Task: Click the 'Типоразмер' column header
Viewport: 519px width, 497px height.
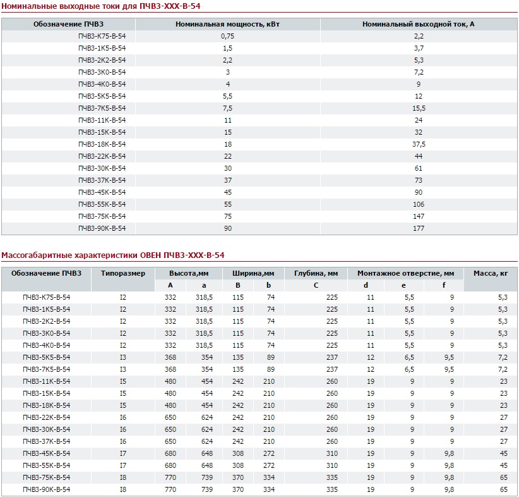Action: (x=122, y=274)
